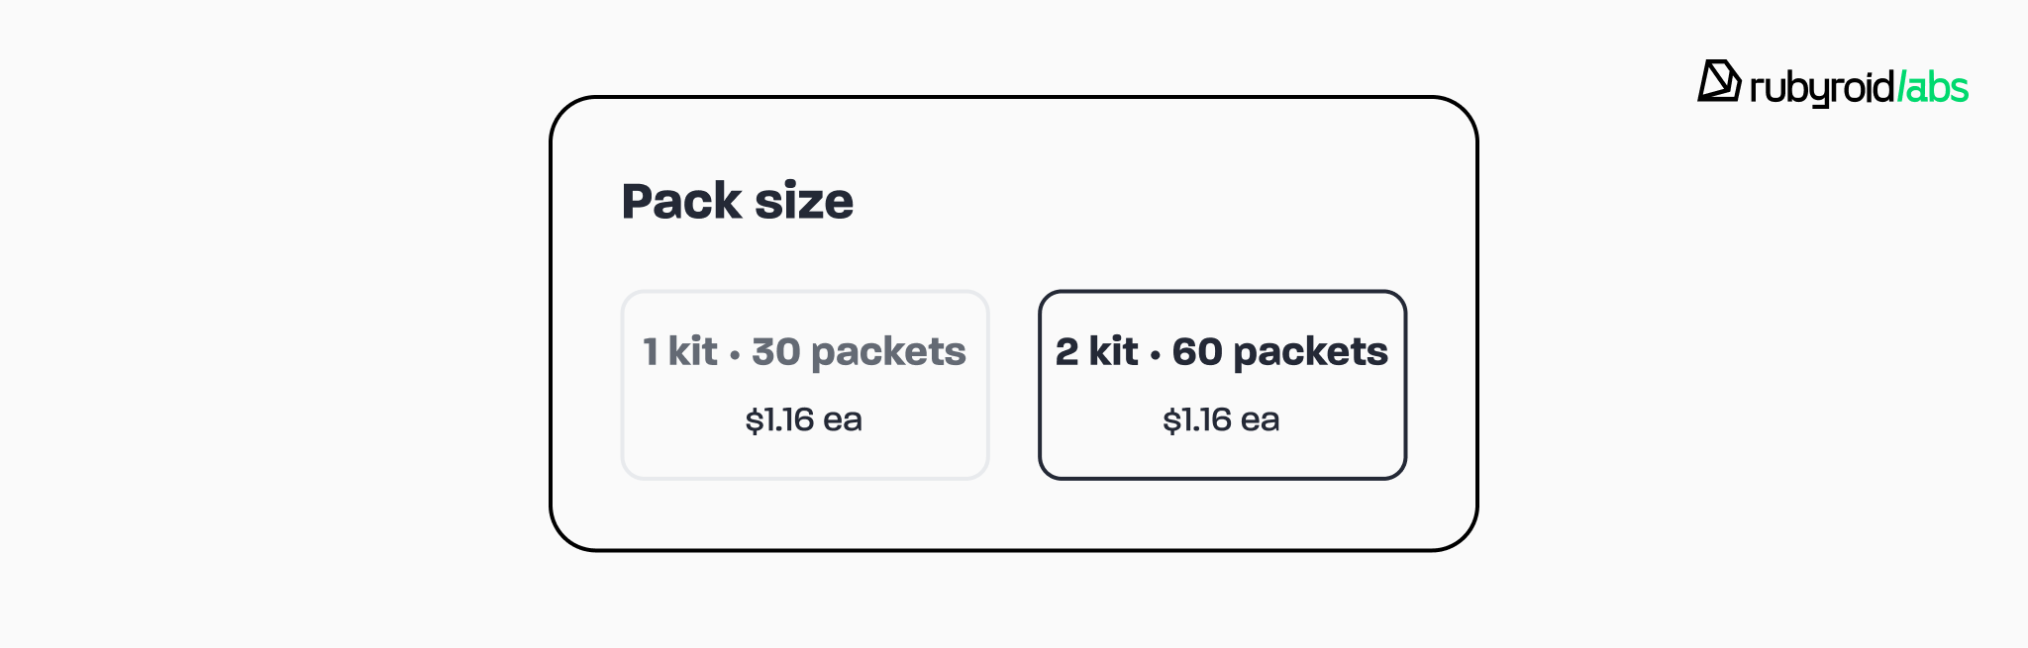Click the "2 kit" label text

pos(1096,352)
